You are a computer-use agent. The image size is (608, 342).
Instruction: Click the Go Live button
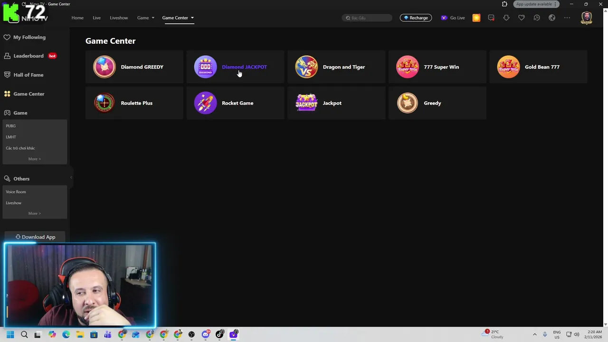453,18
